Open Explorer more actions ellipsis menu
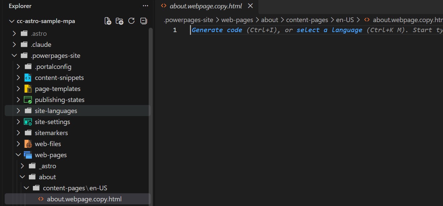Screen dimensions: 443x206 click(145, 6)
